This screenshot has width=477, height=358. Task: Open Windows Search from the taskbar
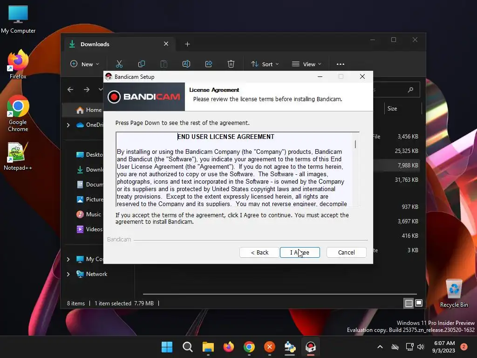tap(187, 347)
